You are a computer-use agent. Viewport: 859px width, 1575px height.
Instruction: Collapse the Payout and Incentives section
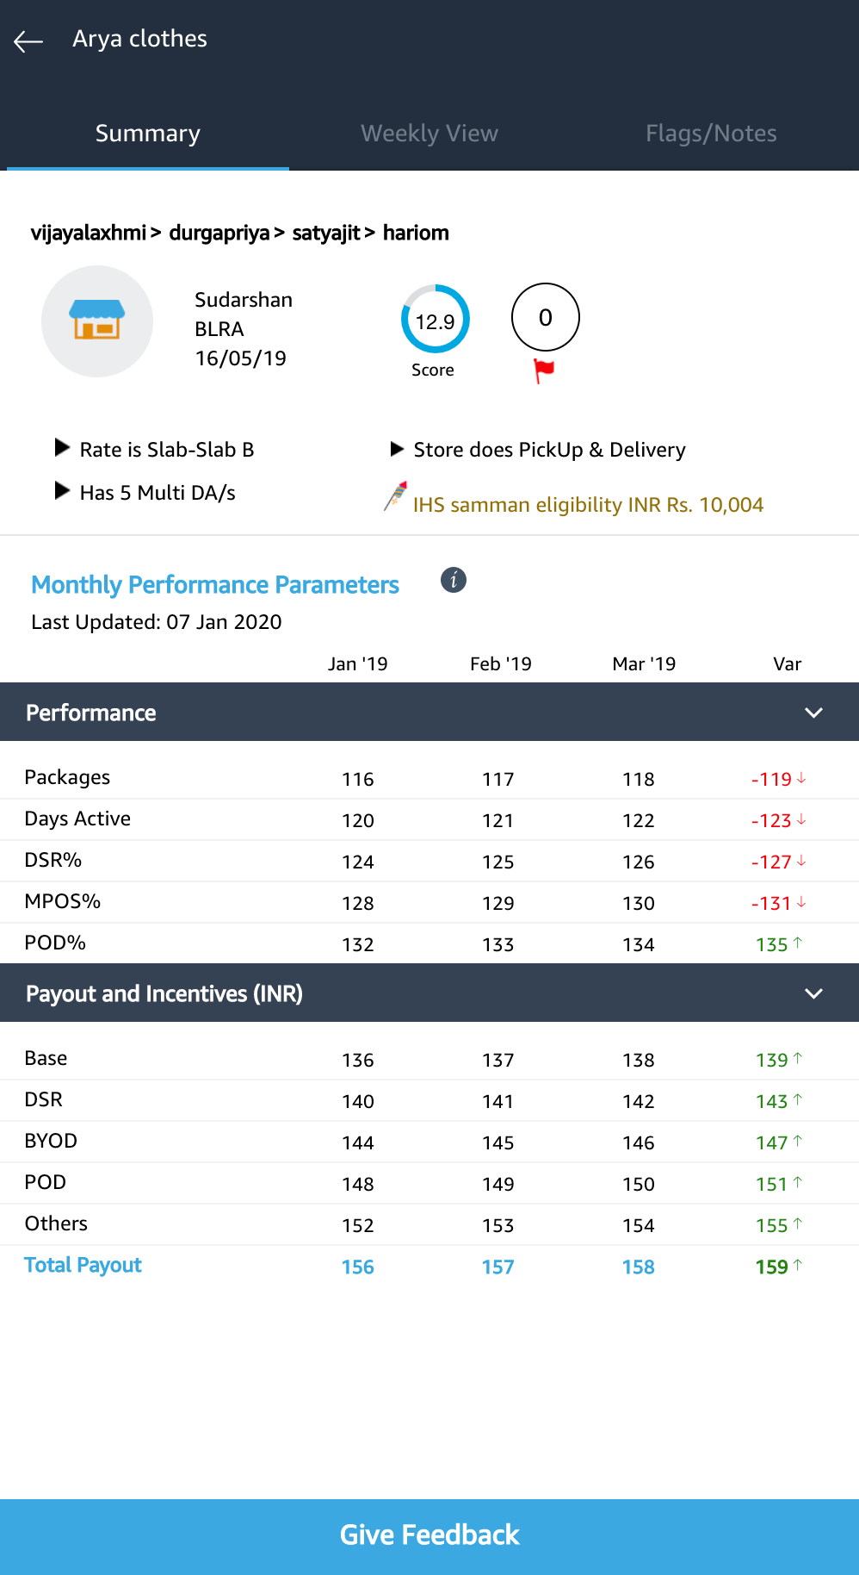(x=813, y=993)
